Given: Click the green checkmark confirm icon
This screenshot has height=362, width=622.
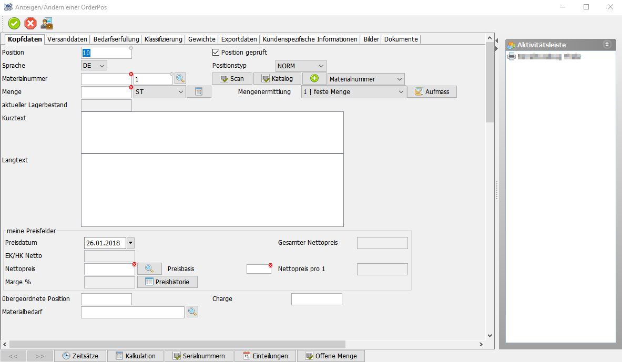Looking at the screenshot, I should click(14, 23).
